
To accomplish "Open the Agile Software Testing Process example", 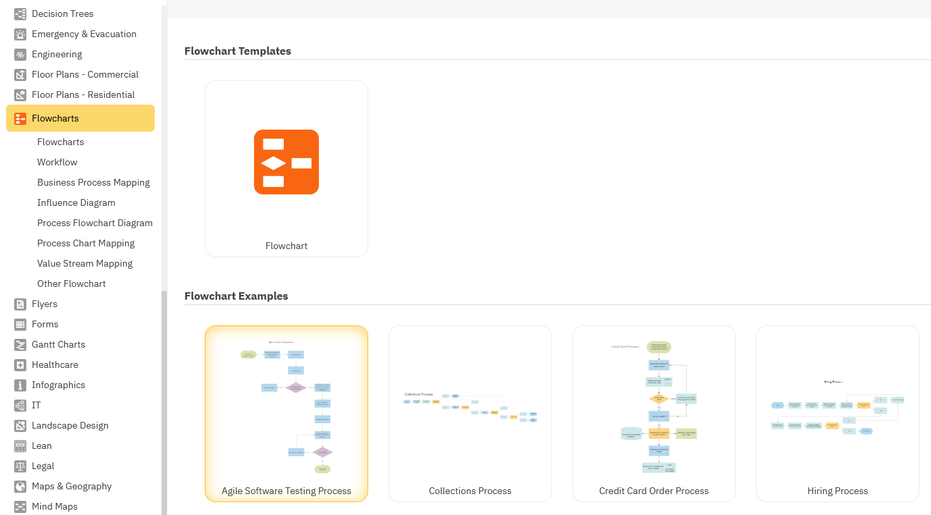I will (x=286, y=413).
